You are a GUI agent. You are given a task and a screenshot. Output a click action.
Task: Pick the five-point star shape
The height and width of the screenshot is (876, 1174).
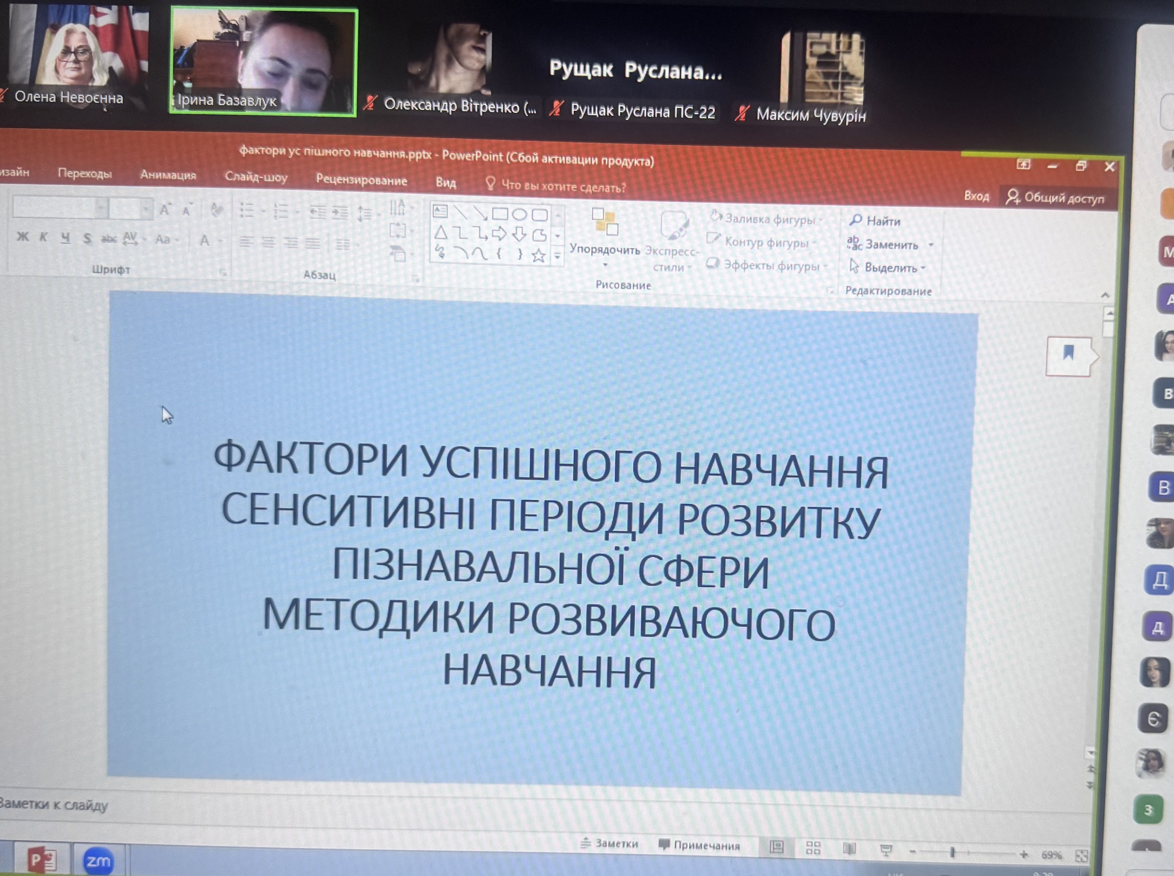[539, 256]
